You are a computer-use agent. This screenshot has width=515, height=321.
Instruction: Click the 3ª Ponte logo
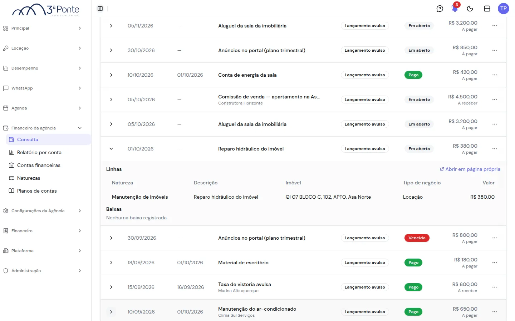coord(46,10)
